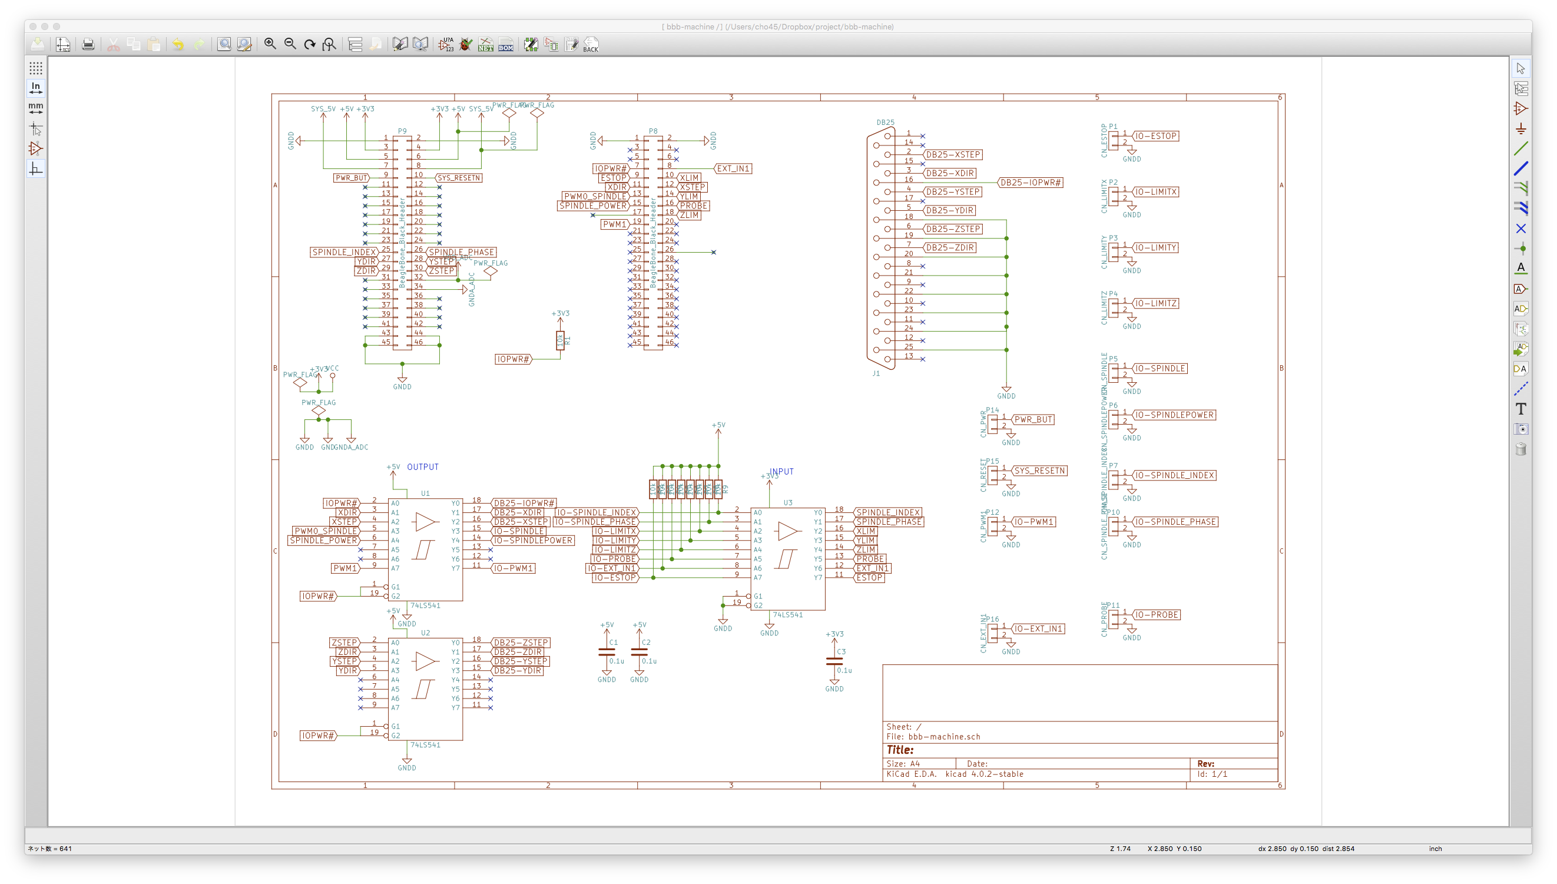
Task: Click the Annotate schematic components icon
Action: (446, 44)
